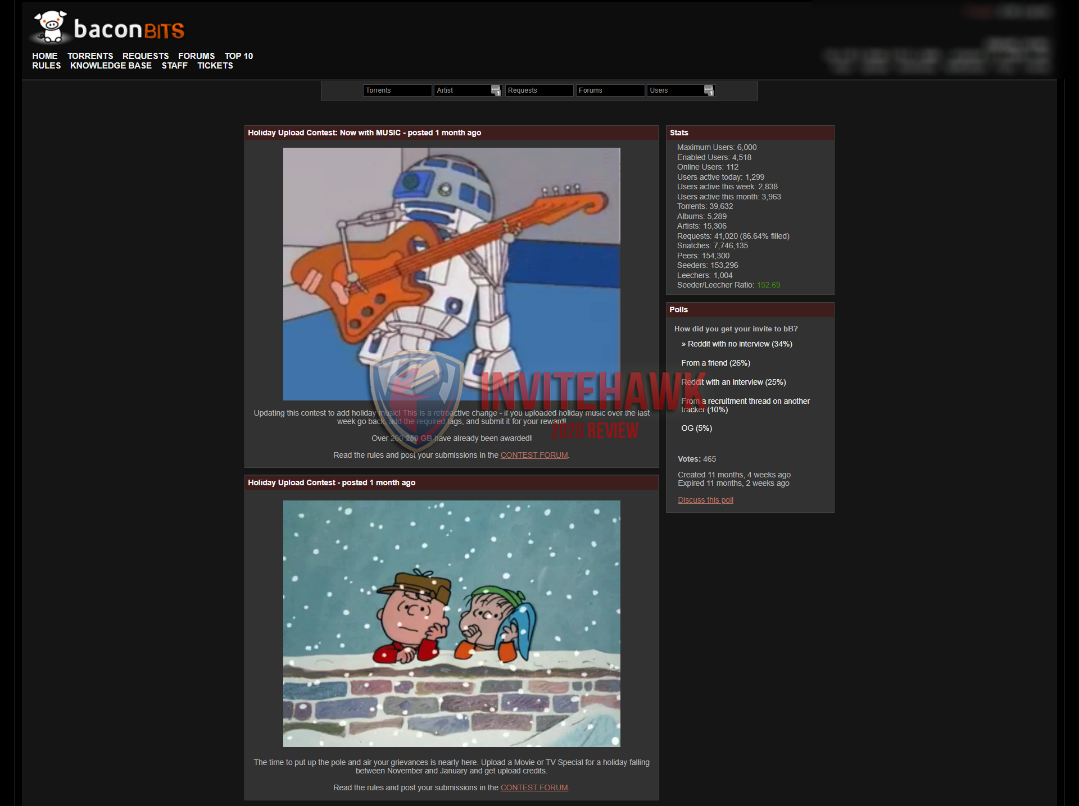Viewport: 1079px width, 806px height.
Task: Click poll option 'From a friend (26%)'
Action: coord(715,363)
